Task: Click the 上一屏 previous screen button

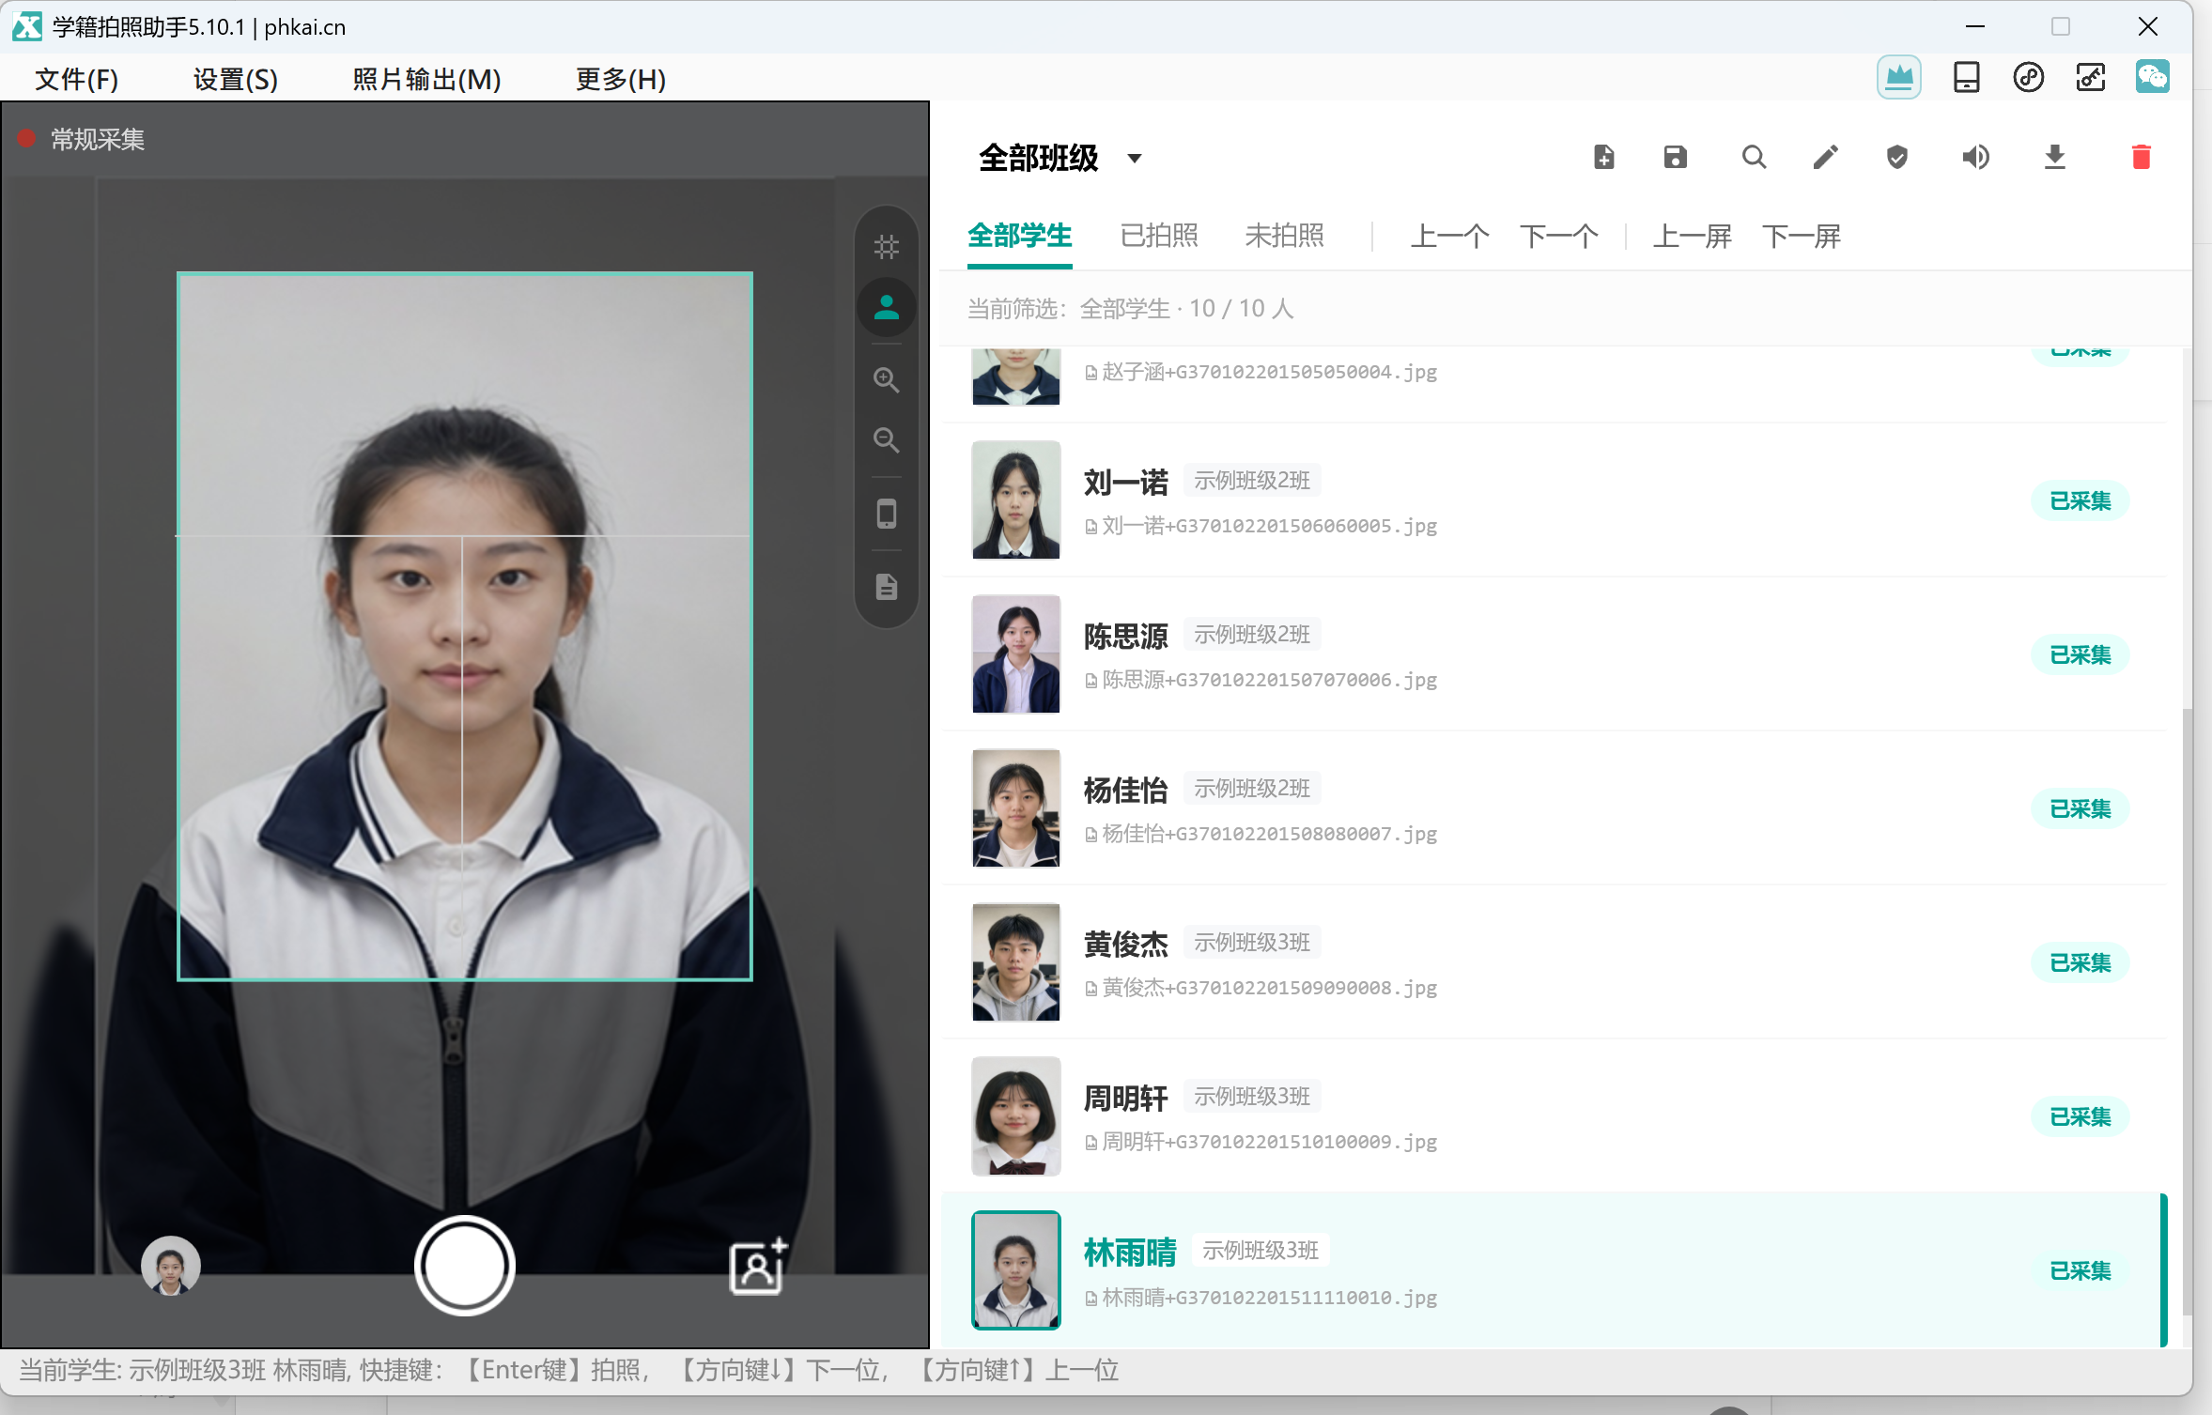Action: (1692, 236)
